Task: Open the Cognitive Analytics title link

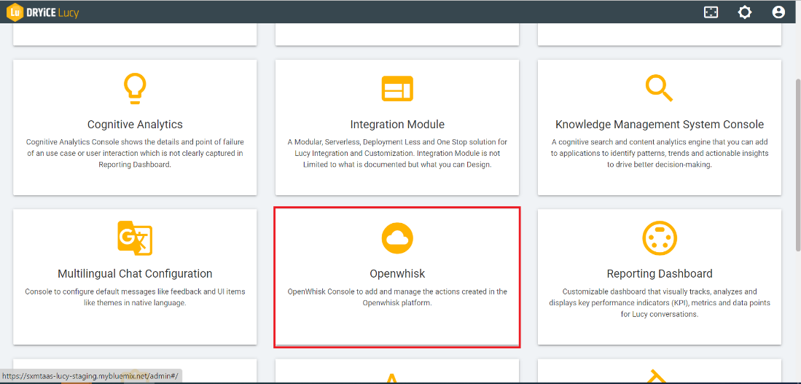Action: point(135,125)
